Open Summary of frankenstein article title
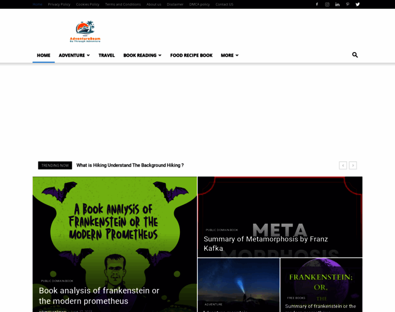 (x=321, y=308)
